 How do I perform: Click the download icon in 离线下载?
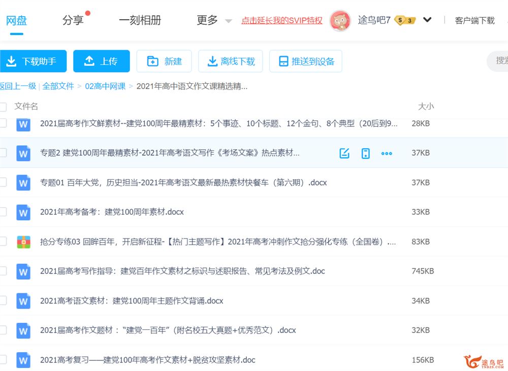pyautogui.click(x=212, y=61)
